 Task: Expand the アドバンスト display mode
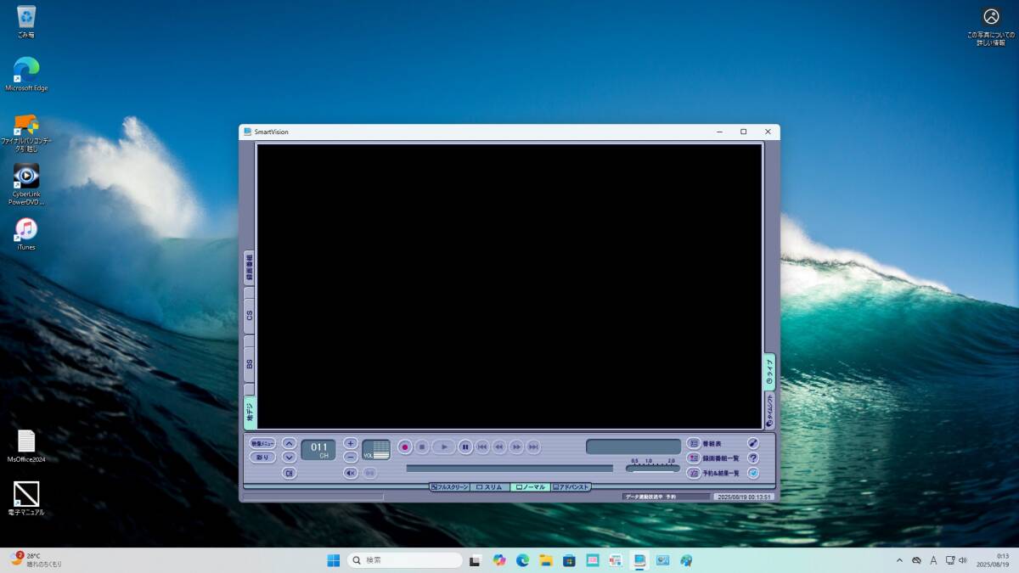(x=571, y=487)
